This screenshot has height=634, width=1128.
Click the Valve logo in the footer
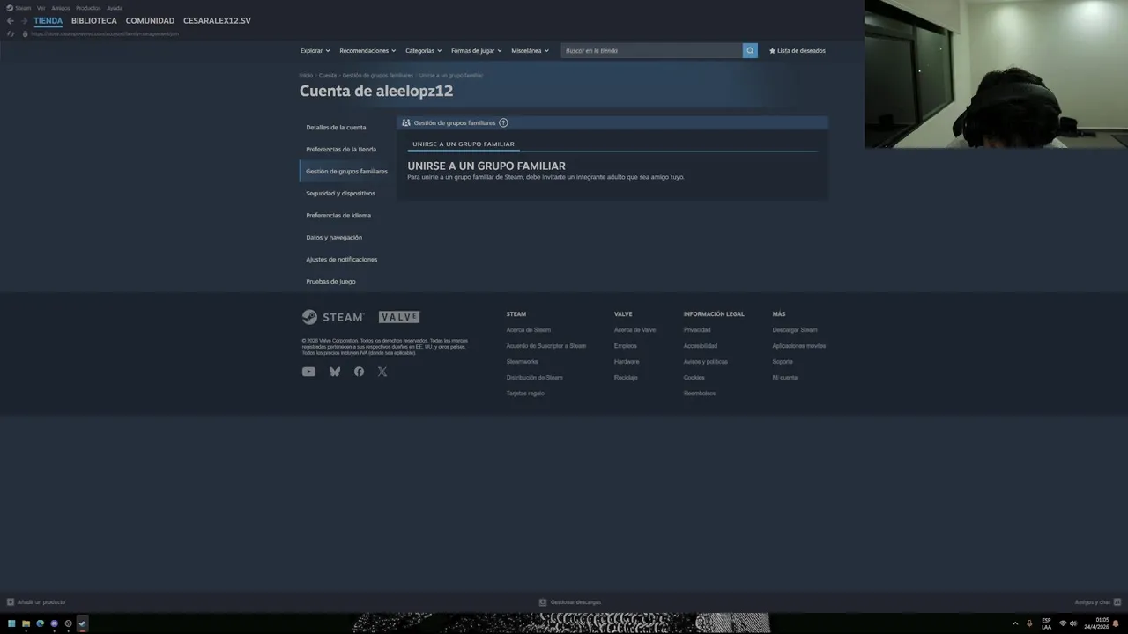[399, 317]
